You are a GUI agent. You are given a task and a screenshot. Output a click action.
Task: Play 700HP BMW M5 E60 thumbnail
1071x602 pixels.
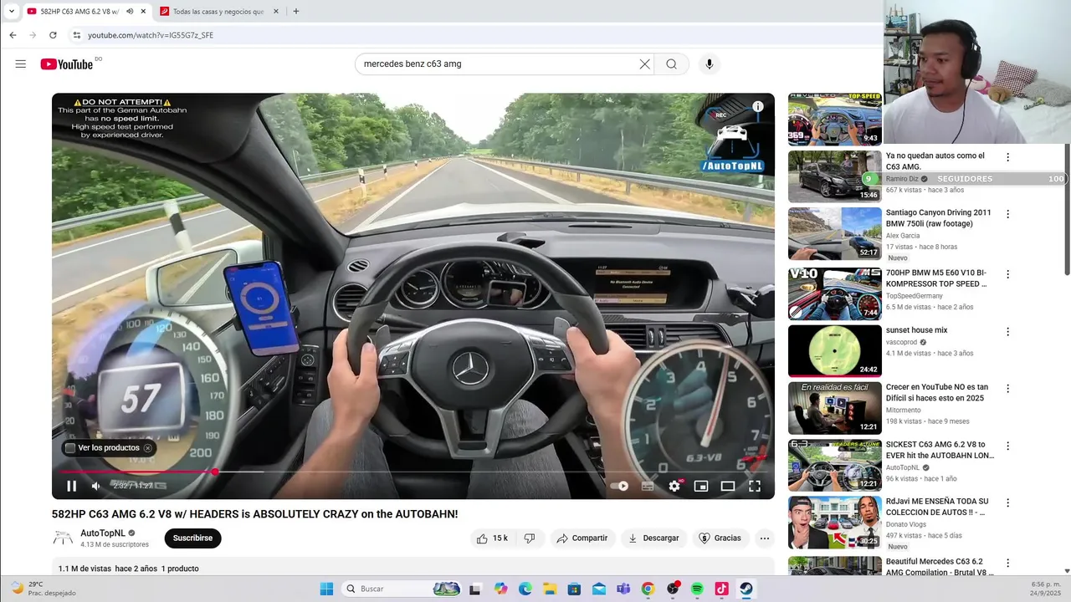point(834,293)
